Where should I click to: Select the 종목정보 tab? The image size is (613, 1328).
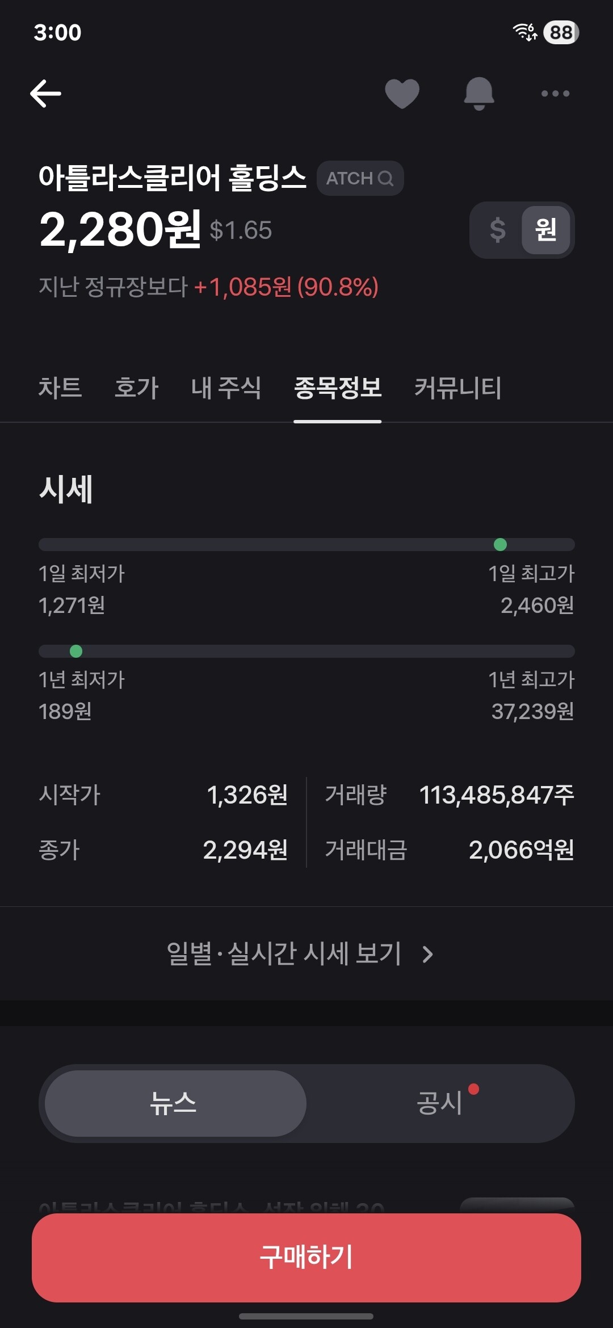[338, 388]
